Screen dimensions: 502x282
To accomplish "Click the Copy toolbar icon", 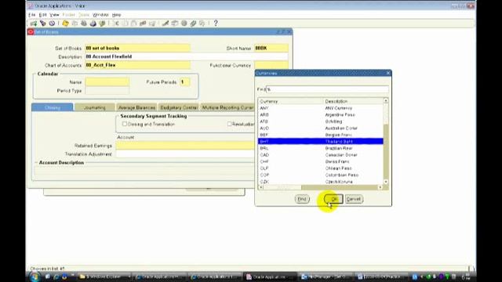I will pyautogui.click(x=125, y=23).
